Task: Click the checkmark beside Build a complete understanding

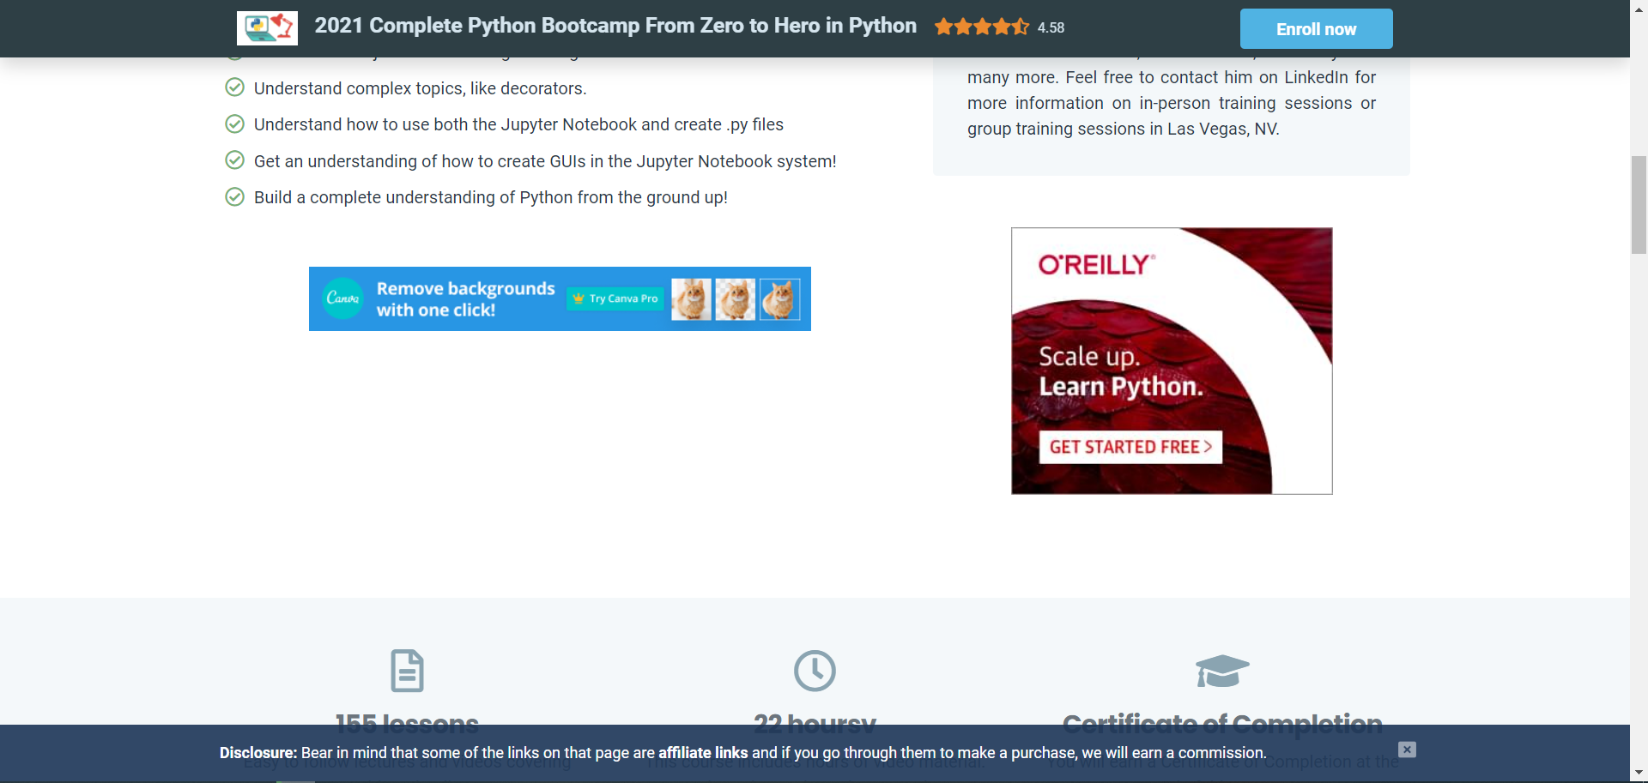Action: [235, 196]
